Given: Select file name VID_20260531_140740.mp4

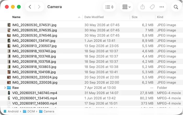Looking at the screenshot, I should (35, 93).
